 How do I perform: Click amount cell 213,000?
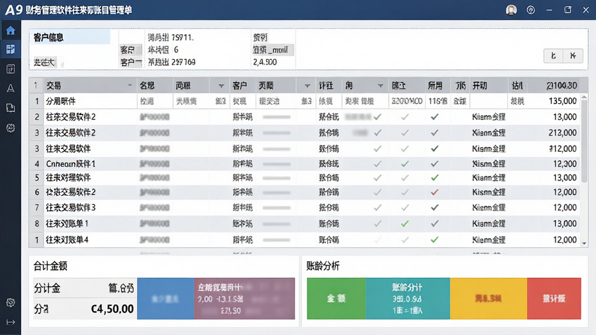(563, 133)
